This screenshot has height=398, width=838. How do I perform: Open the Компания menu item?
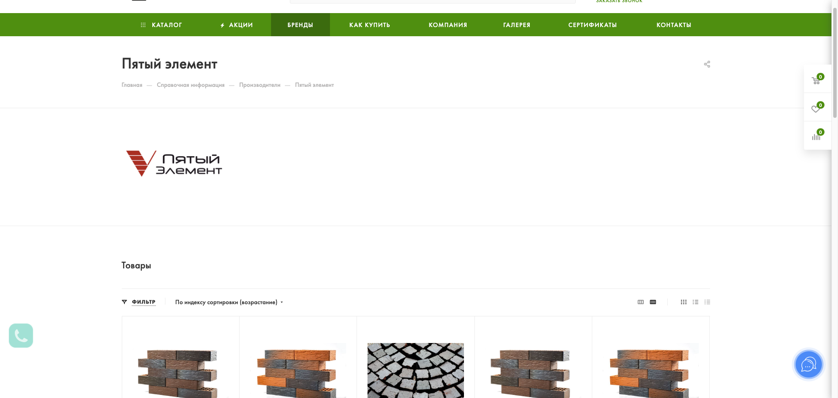[448, 25]
